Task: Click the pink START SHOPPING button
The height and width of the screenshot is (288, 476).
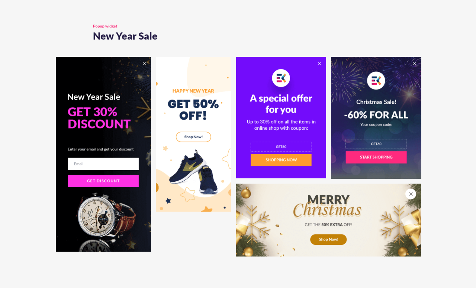Action: 376,157
